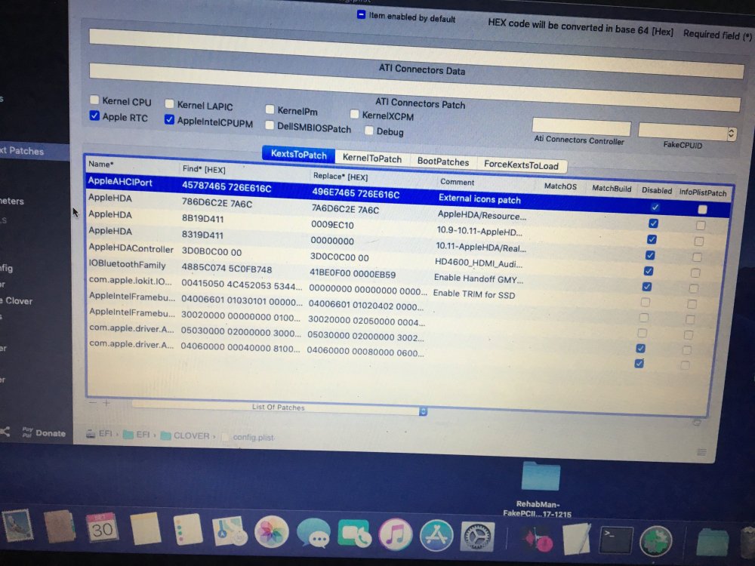Screen dimensions: 755x566
Task: Click the External icons patch comment
Action: (x=479, y=199)
